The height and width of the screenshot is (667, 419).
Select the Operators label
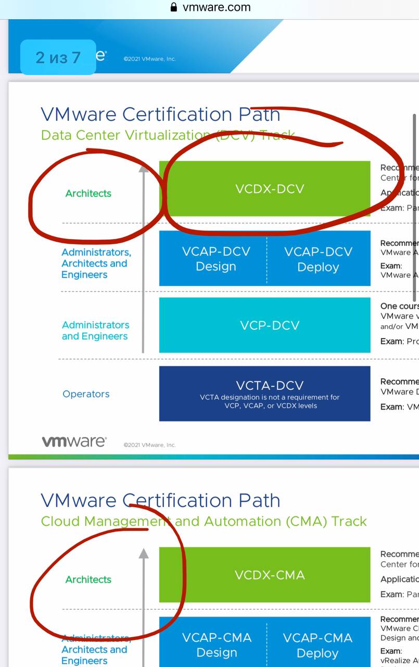point(86,394)
